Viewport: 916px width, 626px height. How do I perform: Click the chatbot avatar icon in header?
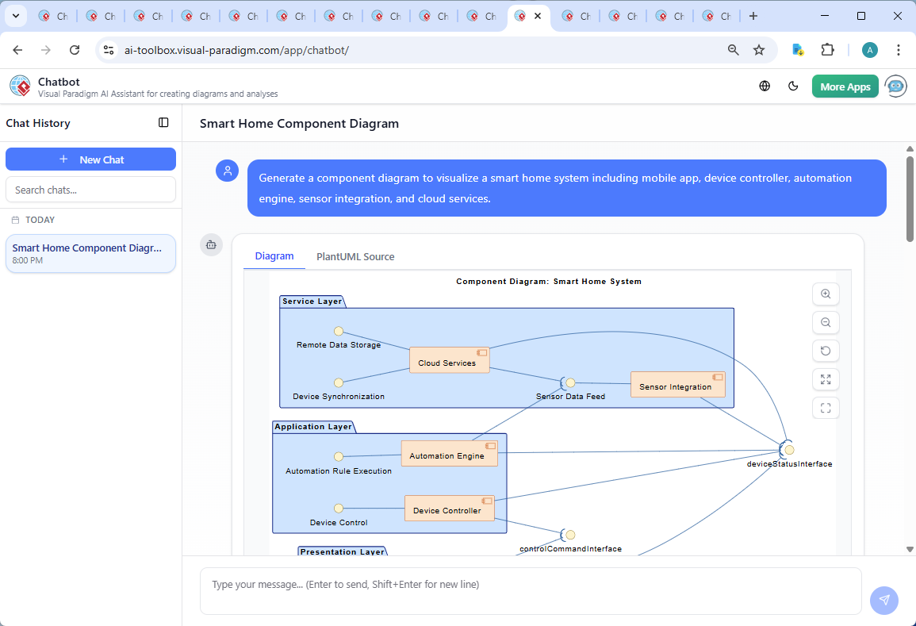tap(896, 86)
